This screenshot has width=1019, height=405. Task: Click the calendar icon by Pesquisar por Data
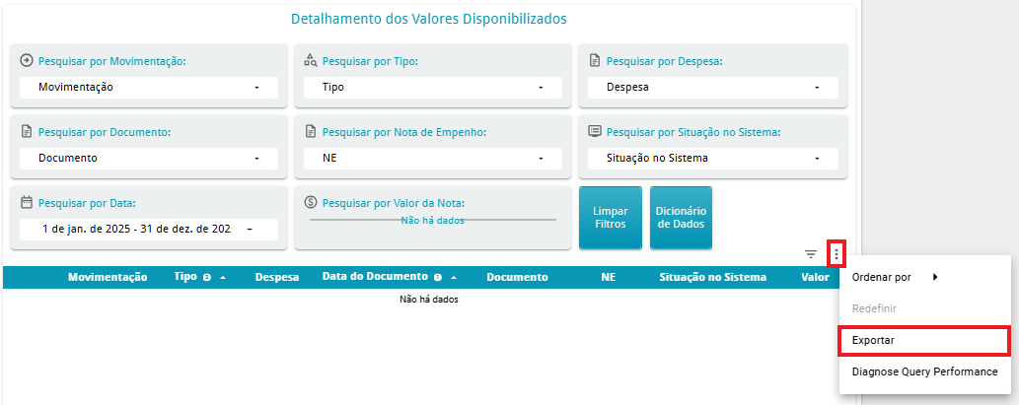tap(27, 203)
